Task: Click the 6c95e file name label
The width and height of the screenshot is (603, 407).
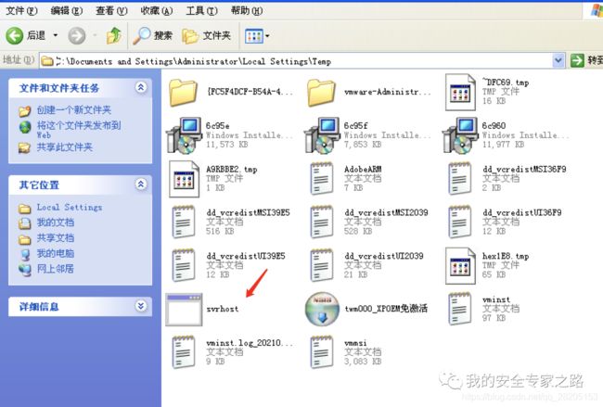Action: [218, 126]
